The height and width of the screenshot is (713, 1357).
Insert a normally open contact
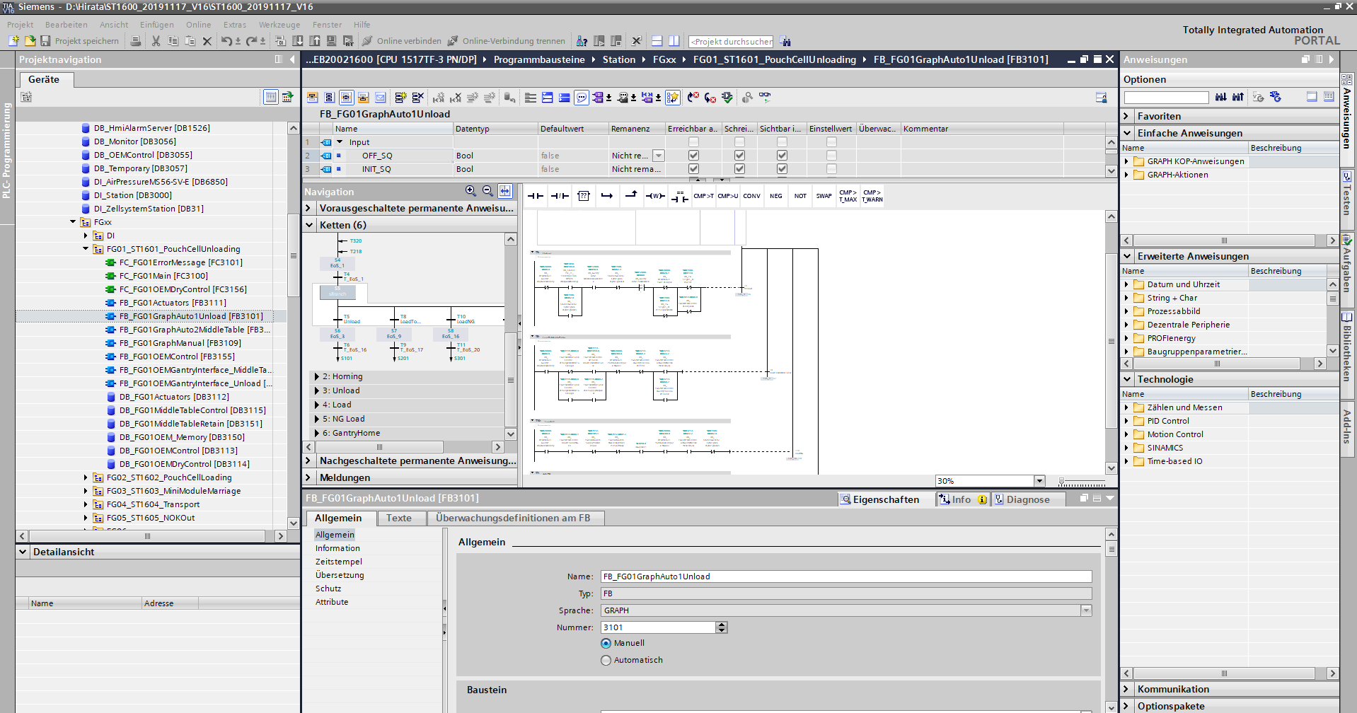(536, 196)
